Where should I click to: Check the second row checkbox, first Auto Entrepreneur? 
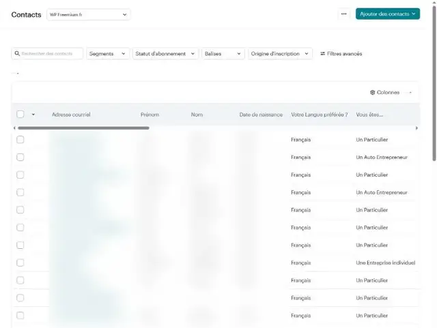(x=20, y=157)
